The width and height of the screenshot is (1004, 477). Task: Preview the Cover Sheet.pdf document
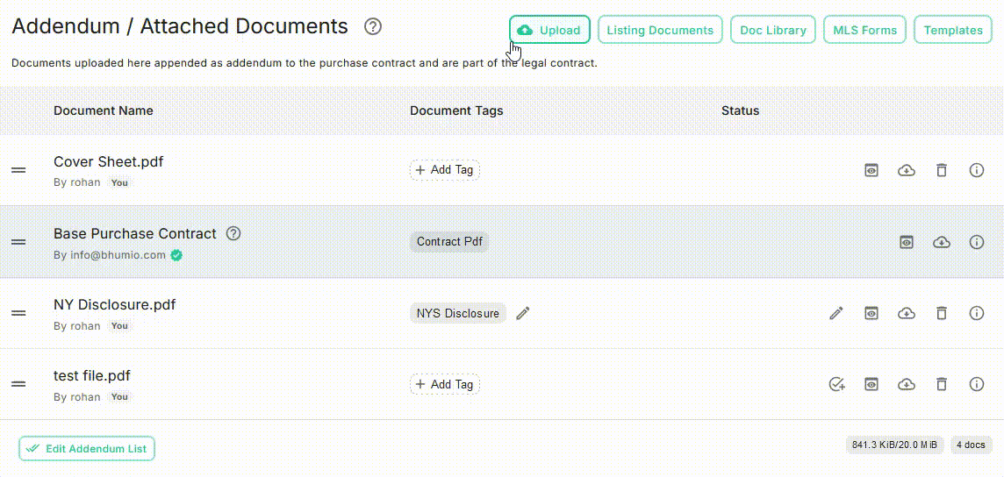[x=871, y=170]
